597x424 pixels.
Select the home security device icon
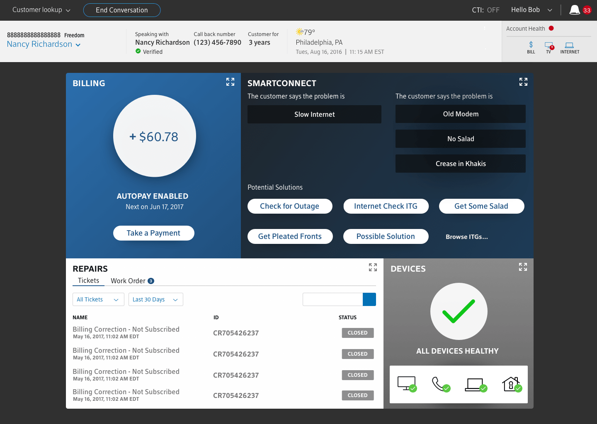[x=512, y=384]
